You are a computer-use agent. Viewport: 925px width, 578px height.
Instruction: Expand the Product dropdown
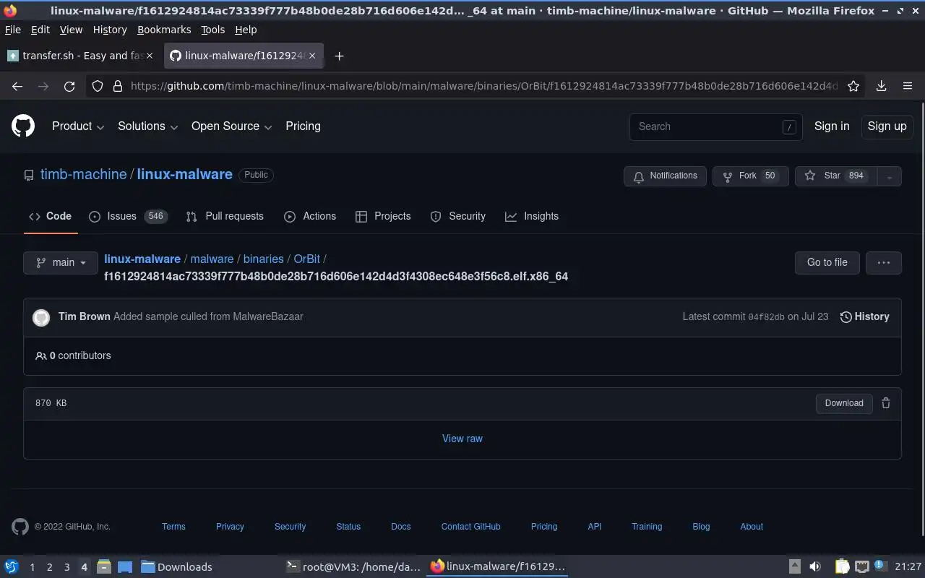pyautogui.click(x=78, y=126)
